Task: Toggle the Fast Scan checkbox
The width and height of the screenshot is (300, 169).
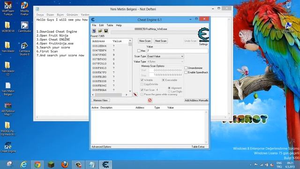Action: point(142,90)
